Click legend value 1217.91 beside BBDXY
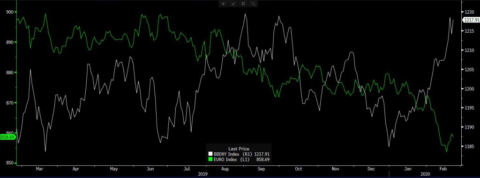The height and width of the screenshot is (178, 480). (x=262, y=154)
